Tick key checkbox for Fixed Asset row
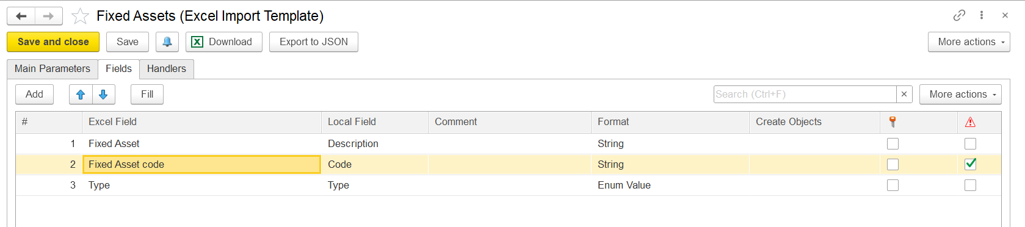This screenshot has height=227, width=1025. pyautogui.click(x=893, y=144)
